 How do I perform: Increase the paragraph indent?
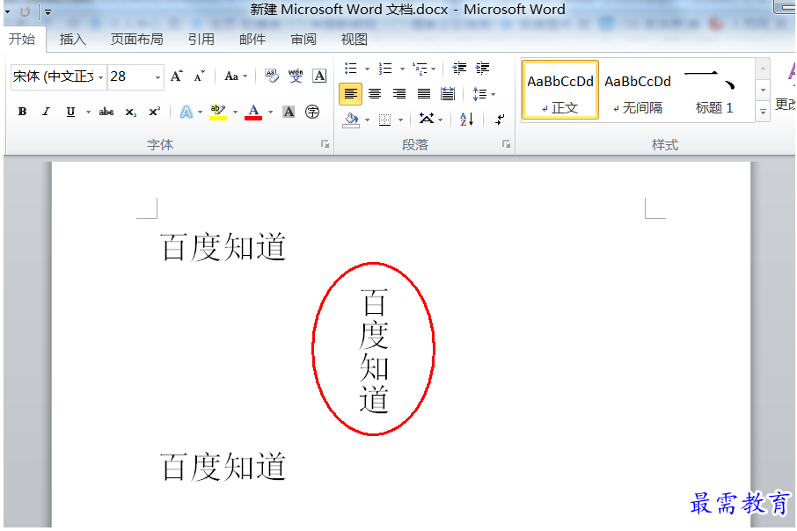point(482,68)
